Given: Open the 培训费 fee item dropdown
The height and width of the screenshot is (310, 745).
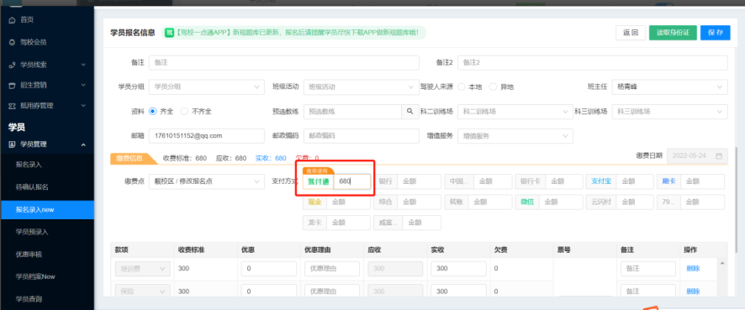Looking at the screenshot, I should 142,269.
